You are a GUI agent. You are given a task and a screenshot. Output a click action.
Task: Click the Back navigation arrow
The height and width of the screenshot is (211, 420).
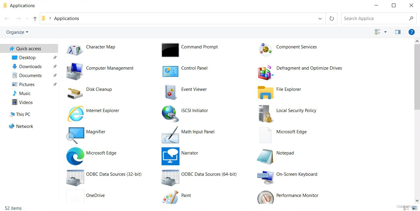(x=7, y=19)
